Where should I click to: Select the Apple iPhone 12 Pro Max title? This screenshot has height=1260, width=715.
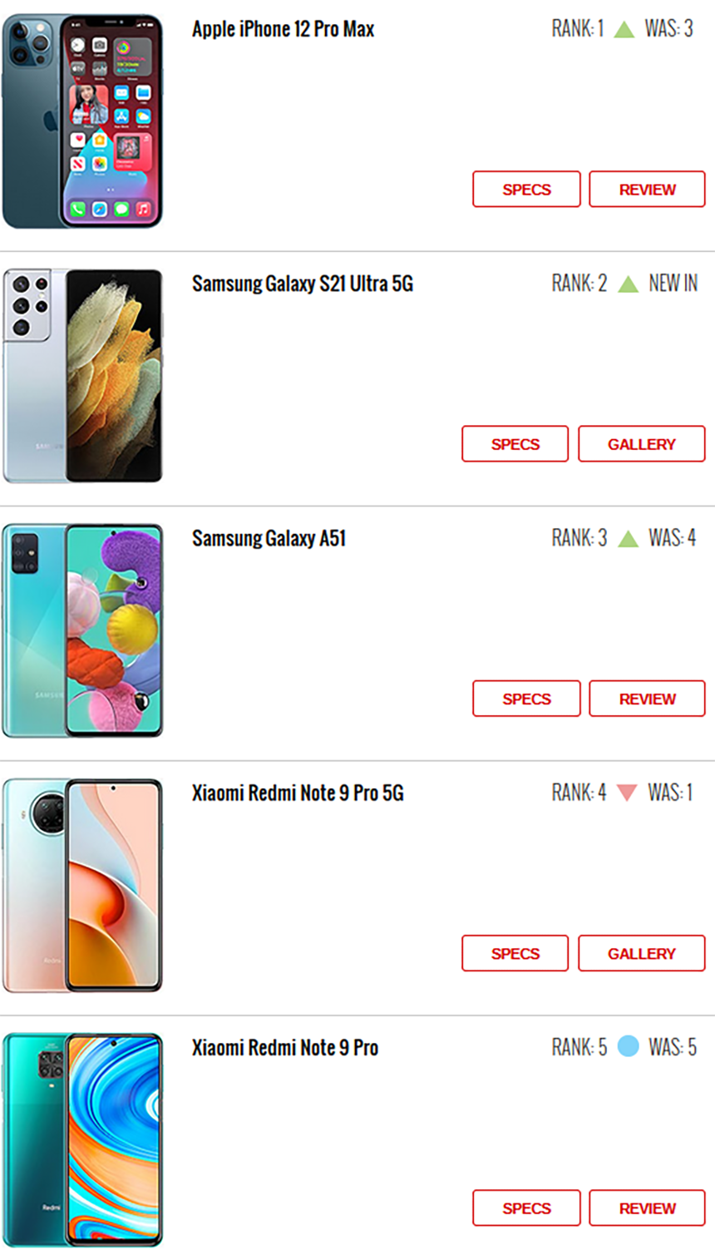pos(284,29)
